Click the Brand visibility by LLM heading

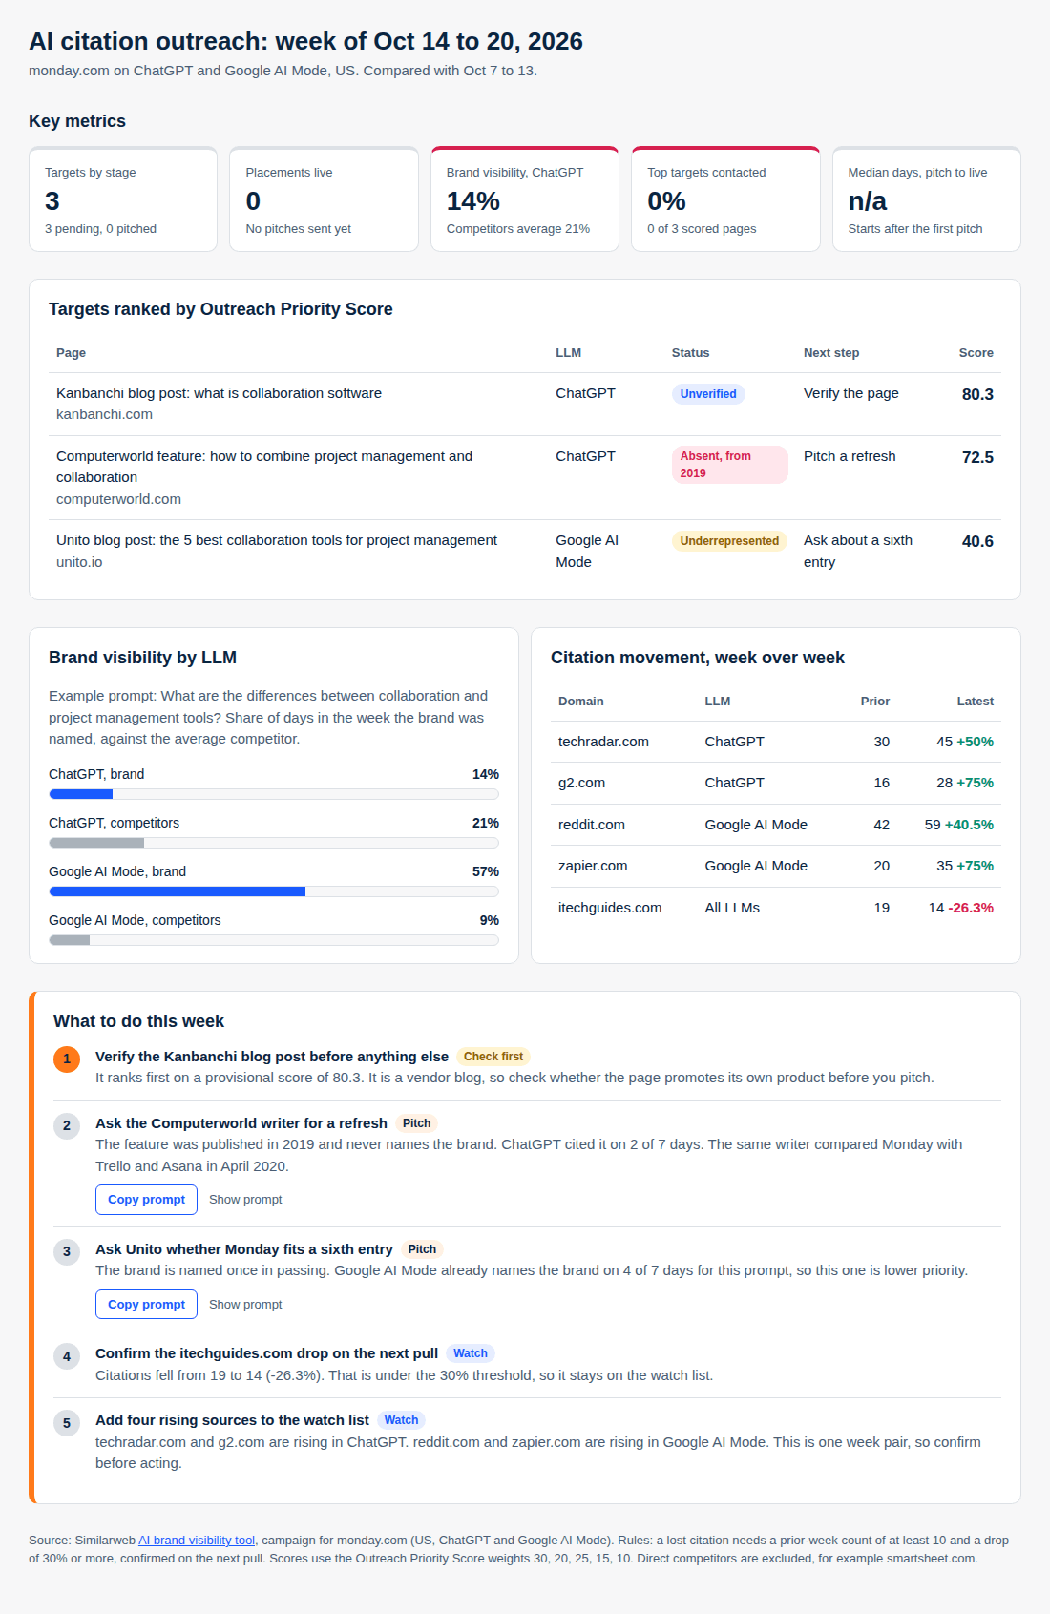point(143,658)
